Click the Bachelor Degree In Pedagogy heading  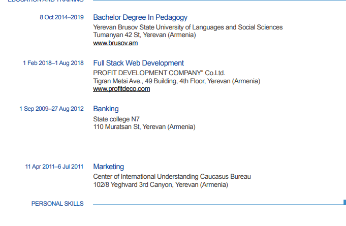[x=140, y=17]
